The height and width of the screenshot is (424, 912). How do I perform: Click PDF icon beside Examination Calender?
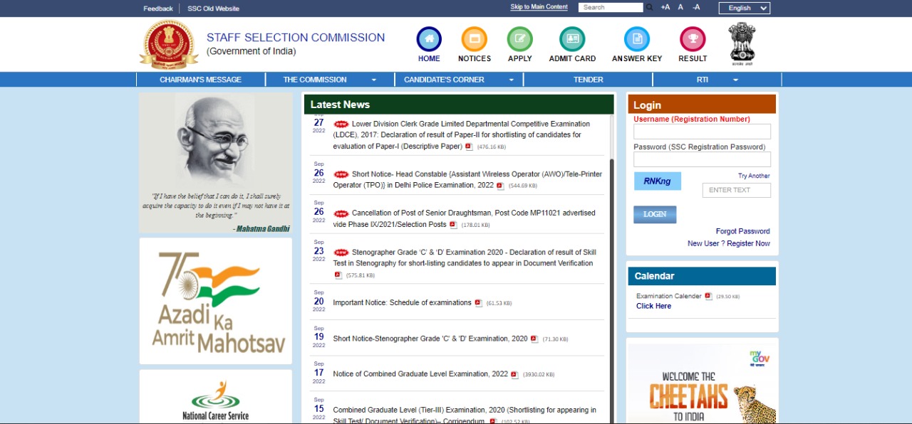(708, 297)
